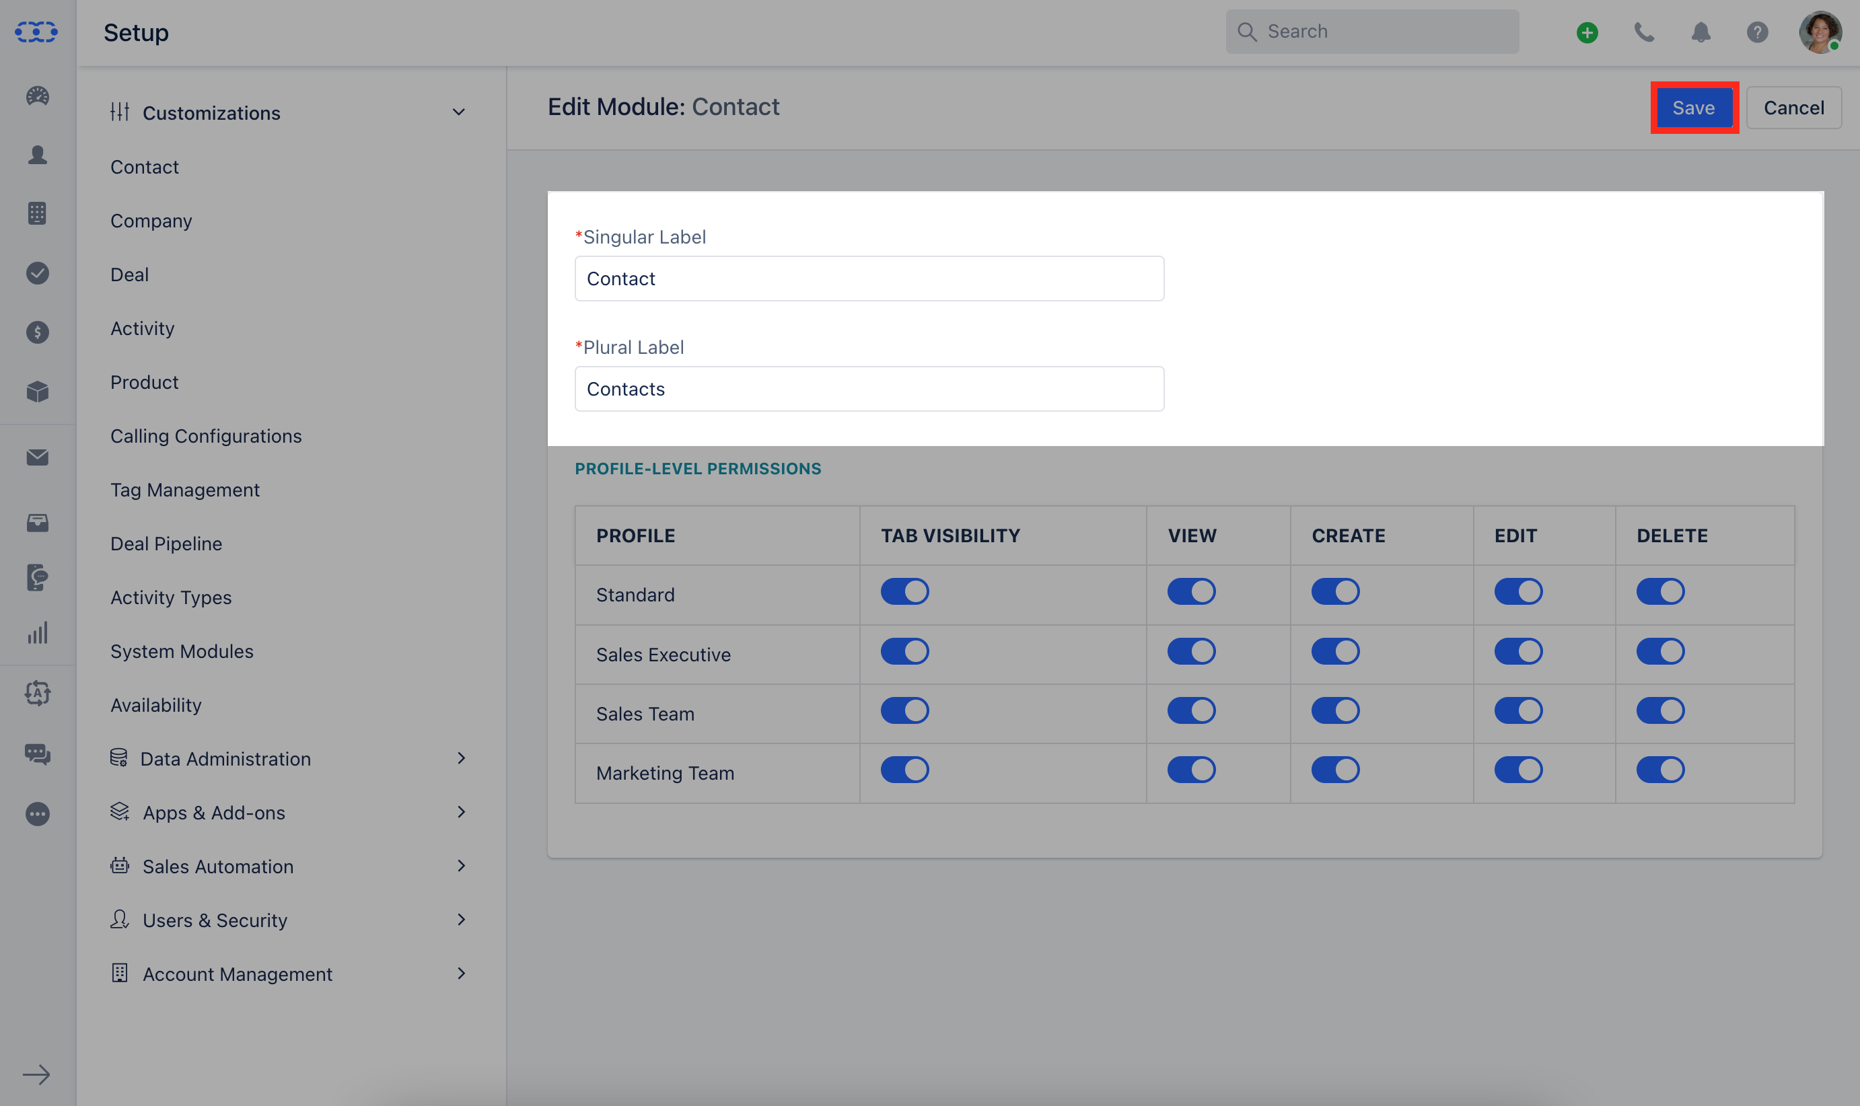Click the Singular Label input field

[869, 279]
